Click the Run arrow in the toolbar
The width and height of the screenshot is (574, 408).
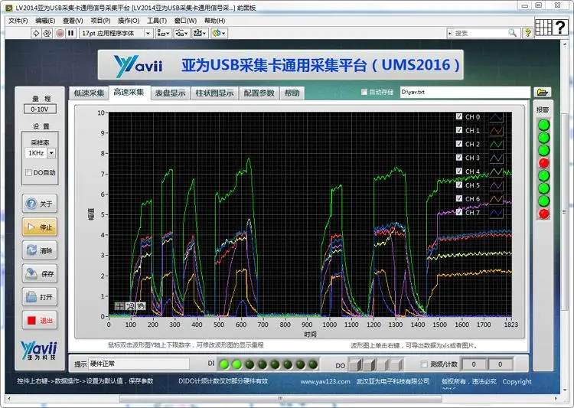pos(36,33)
